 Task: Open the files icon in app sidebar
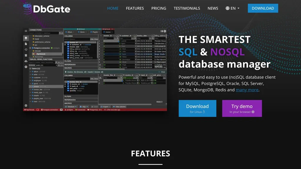(x=26, y=44)
